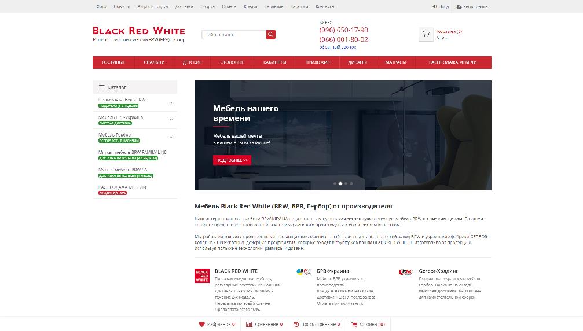Click the heart icon for Избранное
583x331 pixels.
pos(201,324)
